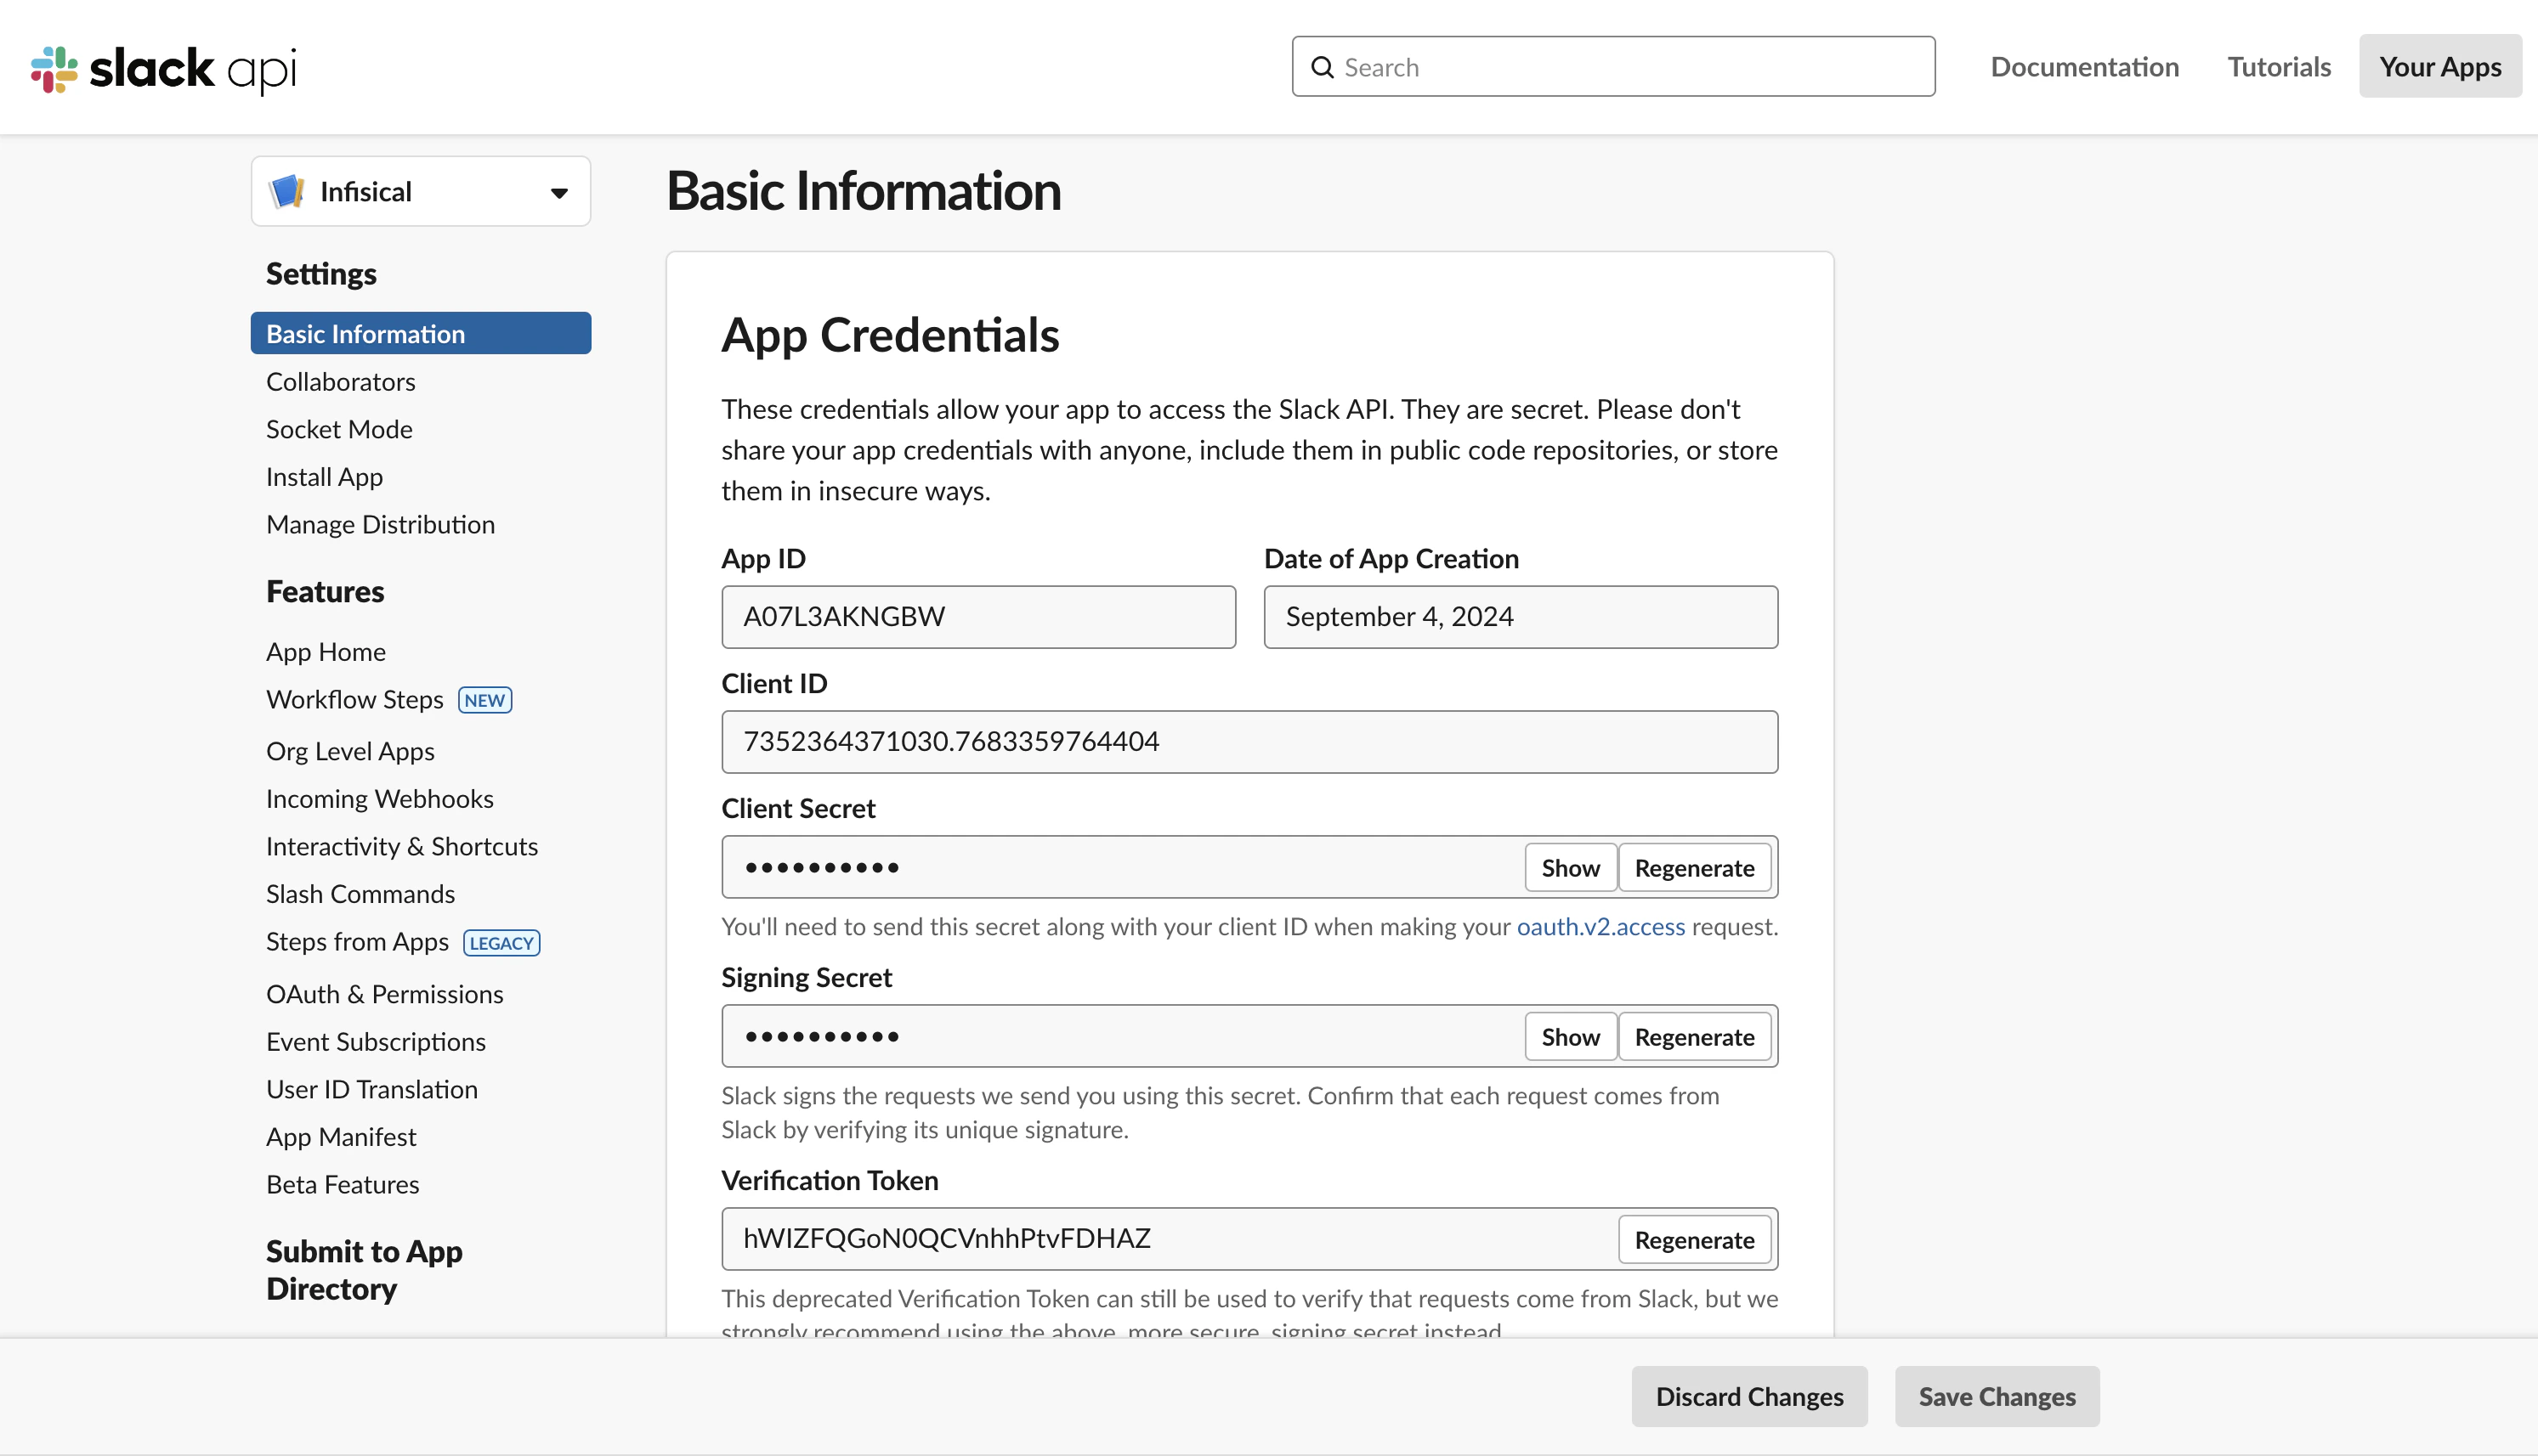Screen dimensions: 2538x1456
Task: Open the App Manifest page
Action: (341, 1137)
